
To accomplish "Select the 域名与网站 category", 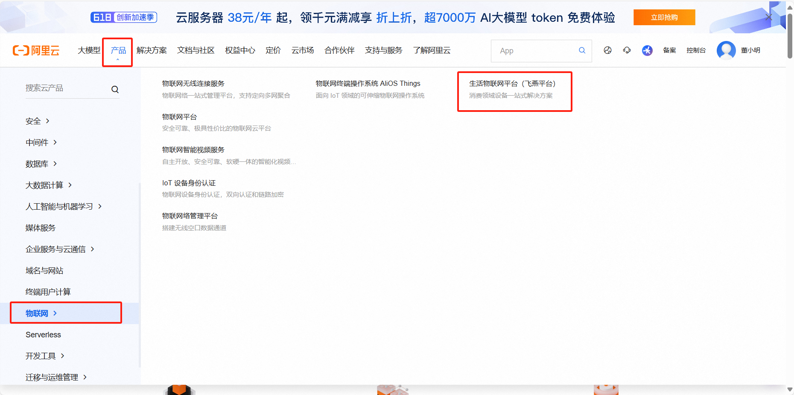I will click(x=44, y=271).
